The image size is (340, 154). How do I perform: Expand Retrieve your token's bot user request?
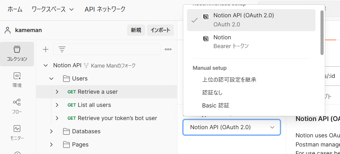pyautogui.click(x=57, y=118)
